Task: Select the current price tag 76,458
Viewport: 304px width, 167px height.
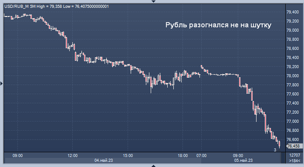Action: click(294, 146)
